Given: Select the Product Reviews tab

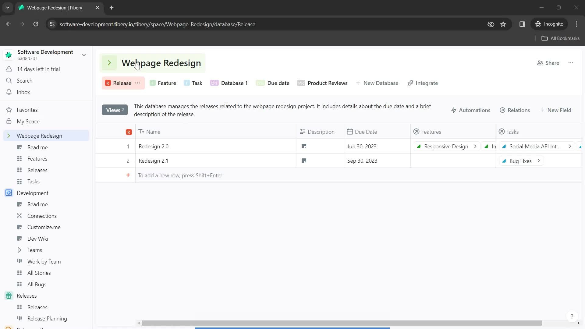Looking at the screenshot, I should tap(328, 83).
